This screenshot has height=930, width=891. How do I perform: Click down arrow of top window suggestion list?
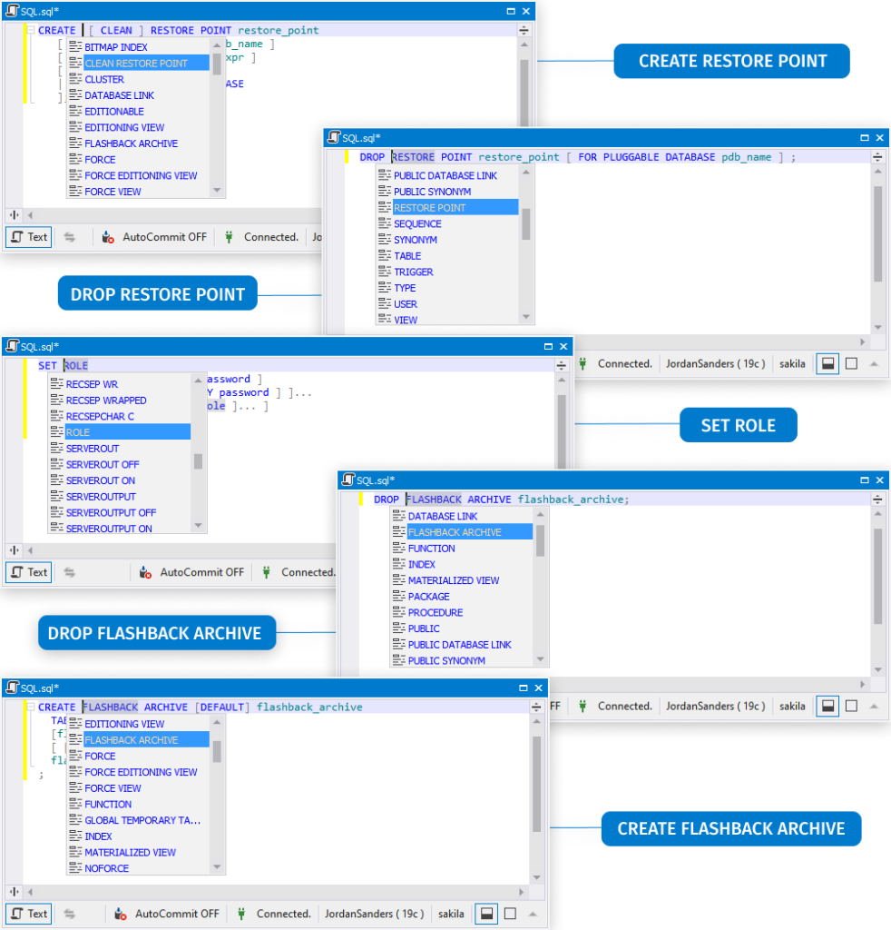point(217,191)
